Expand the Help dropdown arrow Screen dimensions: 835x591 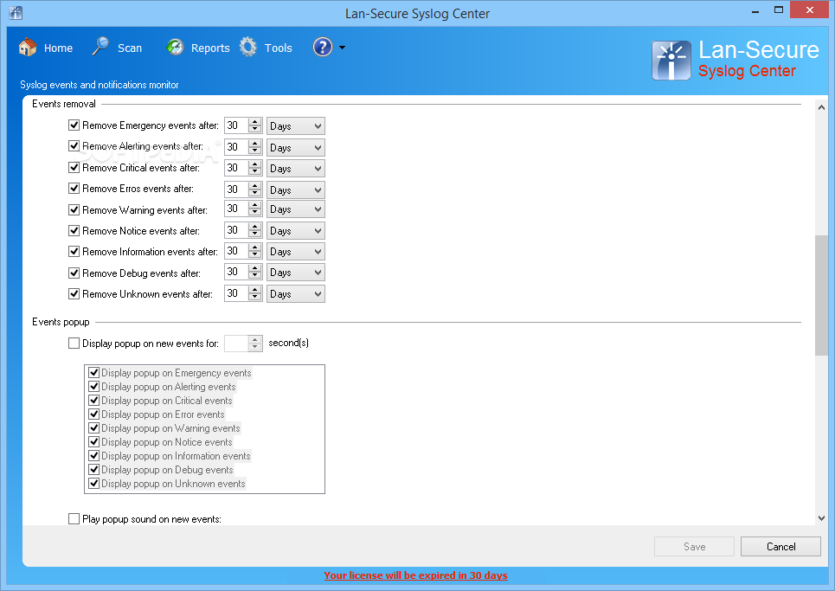342,48
